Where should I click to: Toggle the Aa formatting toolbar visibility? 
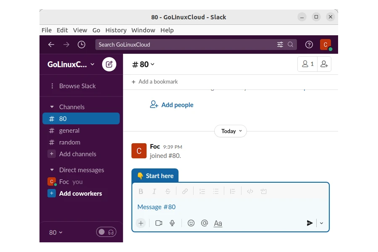pyautogui.click(x=218, y=223)
